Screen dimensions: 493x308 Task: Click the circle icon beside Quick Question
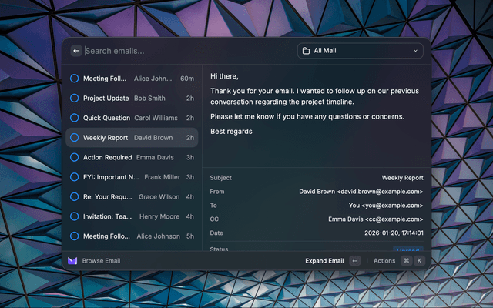(x=75, y=118)
